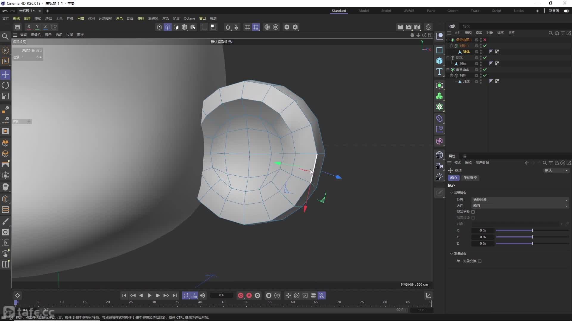This screenshot has width=572, height=321.
Task: Activate the Live Selection tool
Action: coord(5,51)
